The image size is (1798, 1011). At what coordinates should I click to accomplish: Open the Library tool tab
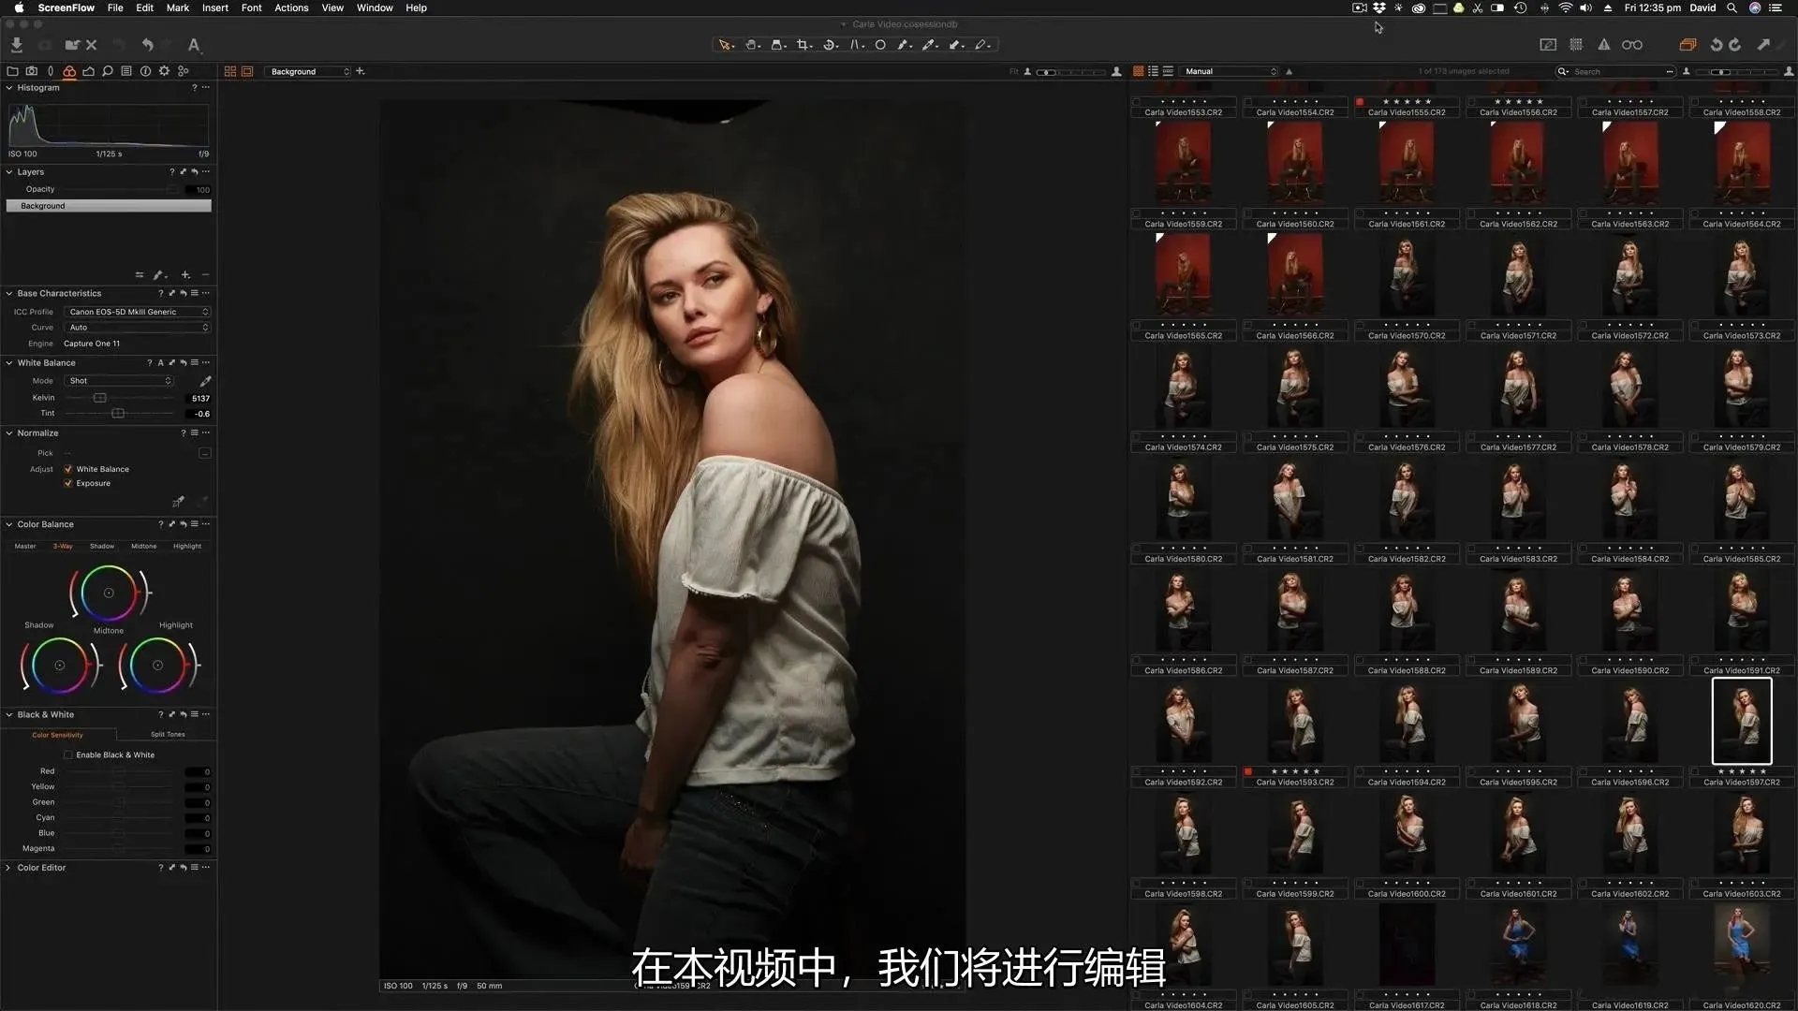point(12,71)
